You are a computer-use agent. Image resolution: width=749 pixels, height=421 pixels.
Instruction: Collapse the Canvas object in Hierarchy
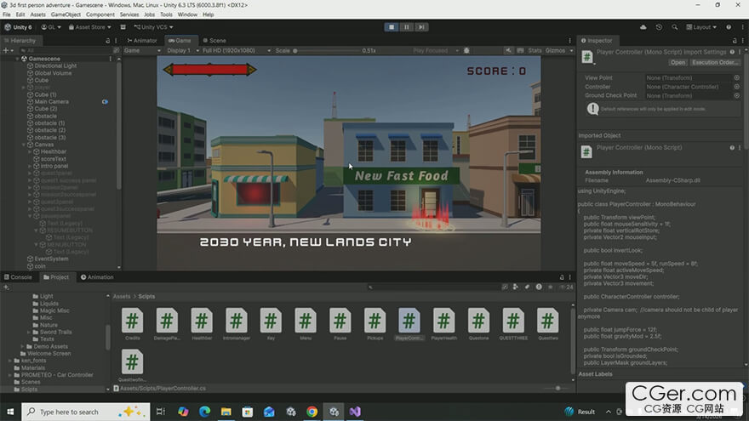pos(23,145)
